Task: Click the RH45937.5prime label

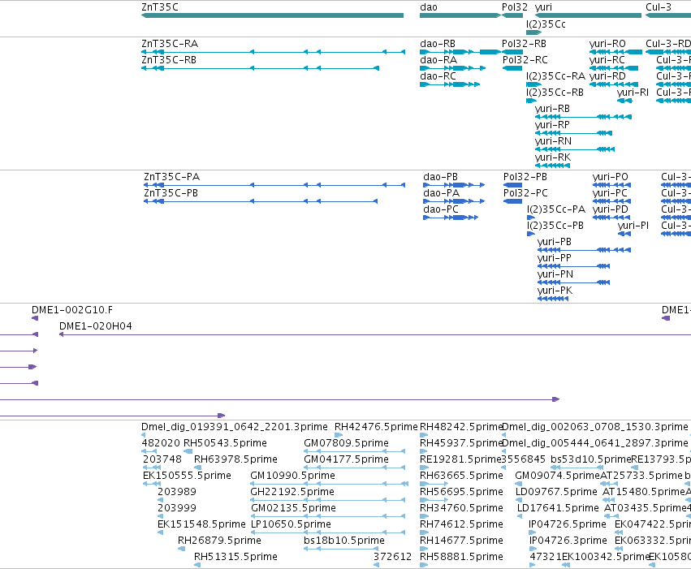Action: coord(461,442)
